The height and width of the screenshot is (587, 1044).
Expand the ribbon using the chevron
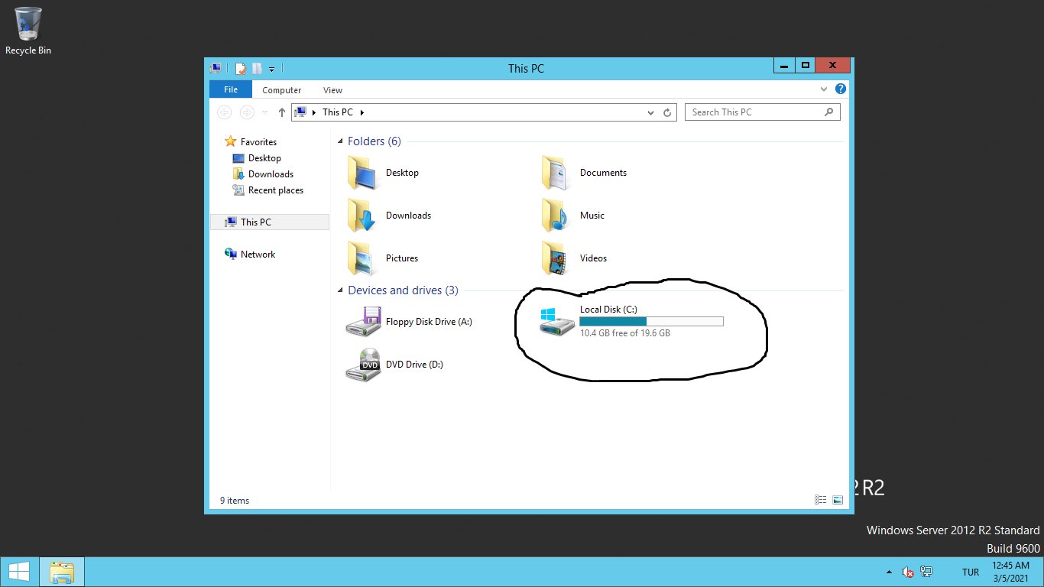(x=825, y=89)
